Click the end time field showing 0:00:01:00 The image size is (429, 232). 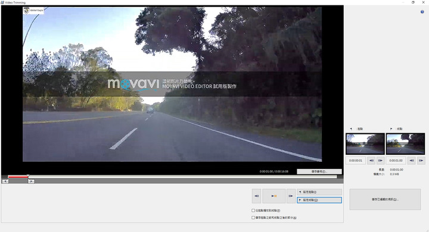coord(396,161)
